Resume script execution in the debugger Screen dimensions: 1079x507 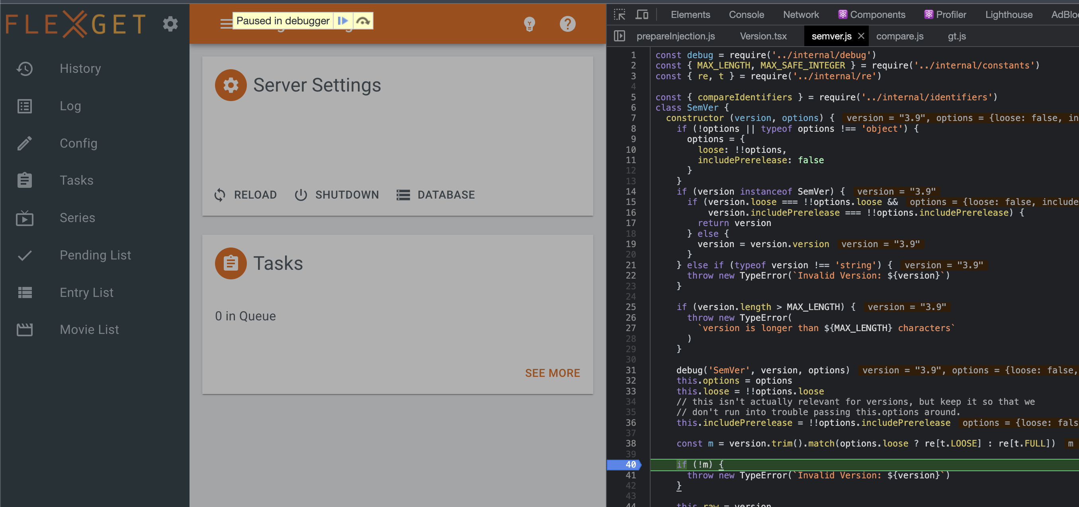tap(343, 20)
